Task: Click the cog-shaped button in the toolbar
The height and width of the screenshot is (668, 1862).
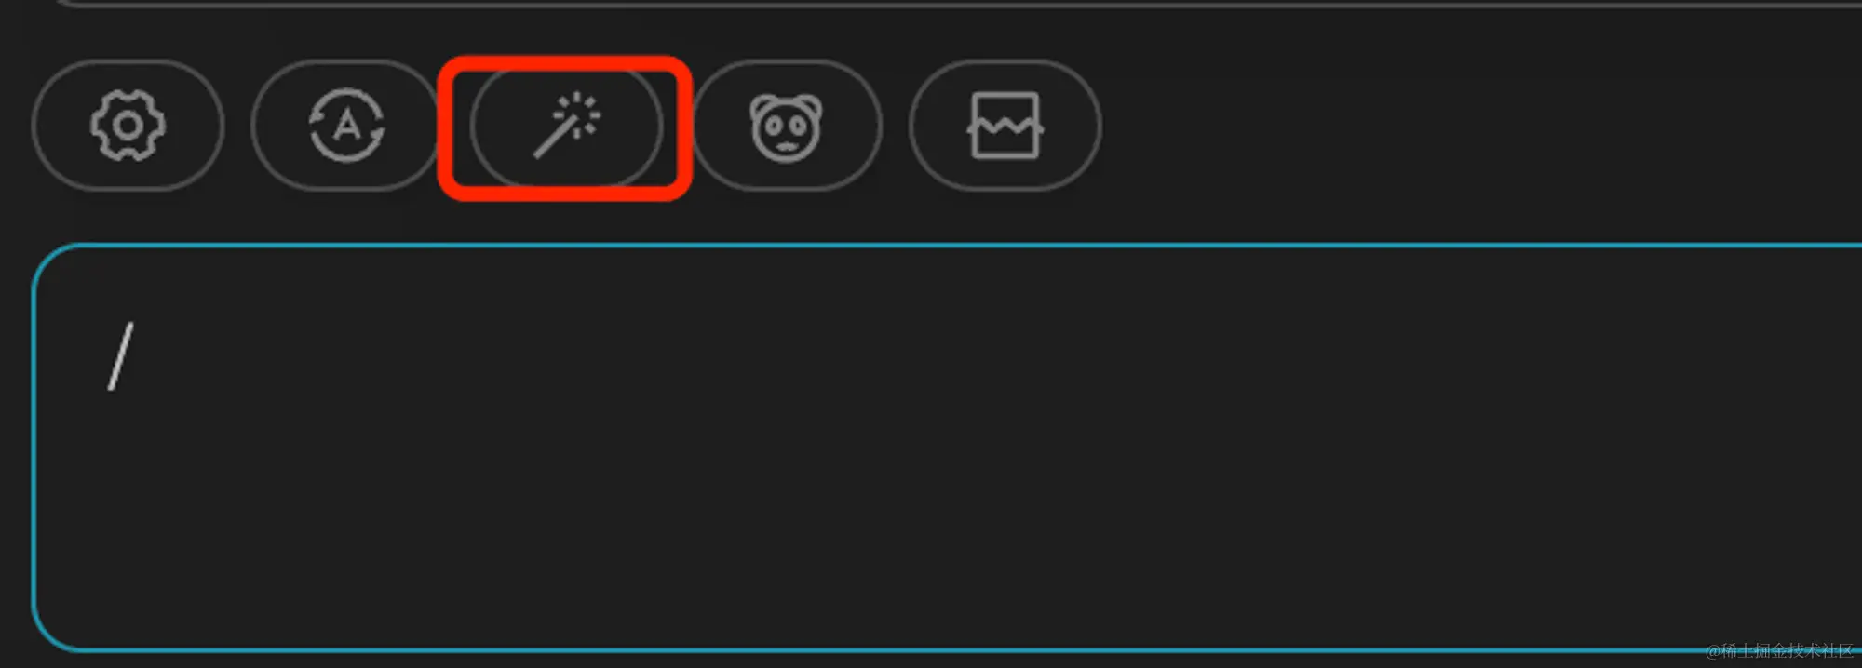Action: click(x=128, y=126)
